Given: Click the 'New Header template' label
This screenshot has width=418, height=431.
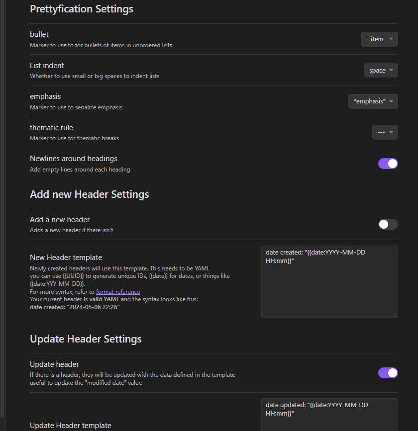Looking at the screenshot, I should pos(66,258).
